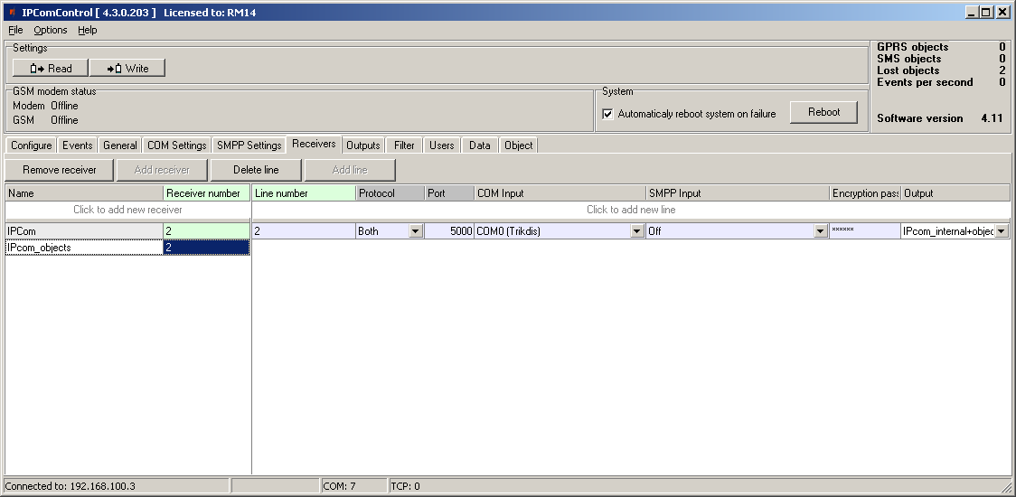Switch to the SMPP Settings tab

click(x=249, y=145)
